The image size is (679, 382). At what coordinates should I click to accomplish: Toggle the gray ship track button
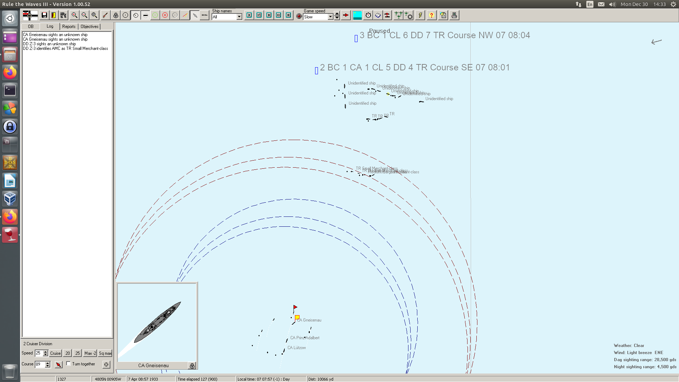click(x=195, y=15)
